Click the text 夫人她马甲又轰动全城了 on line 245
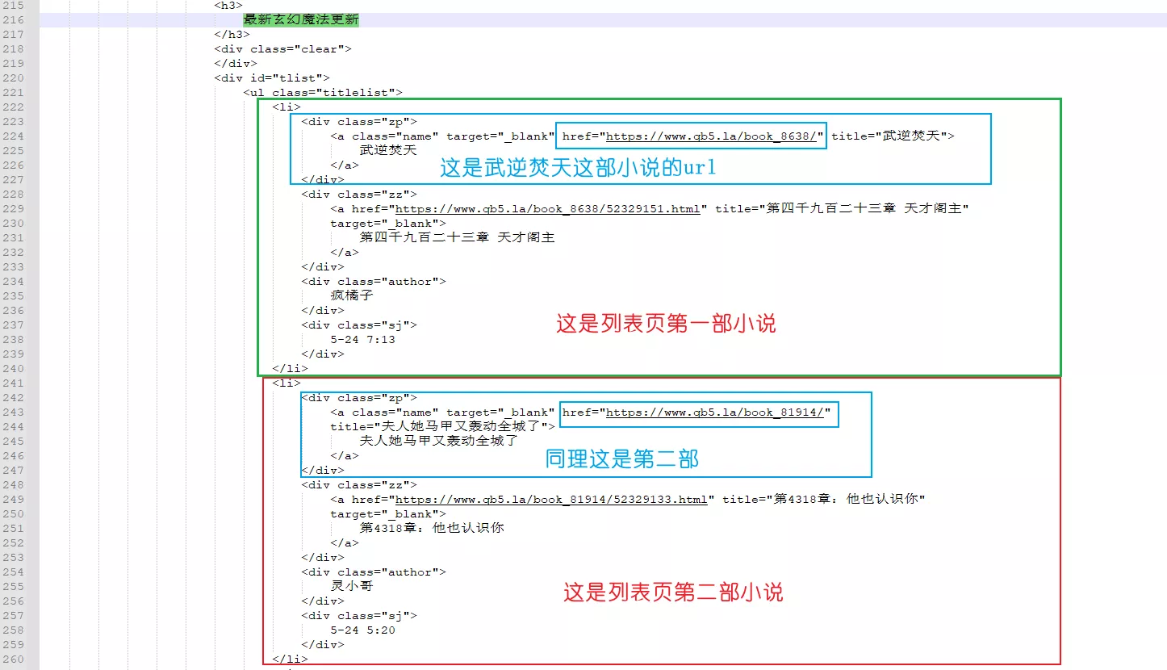1167x670 pixels. tap(438, 442)
